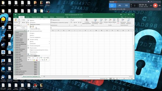The height and width of the screenshot is (91, 162).
Task: Open Условное форматирование in ribbon
Action: click(x=87, y=21)
